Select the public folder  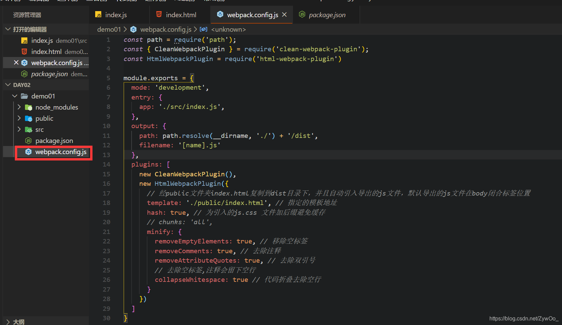[x=46, y=118]
